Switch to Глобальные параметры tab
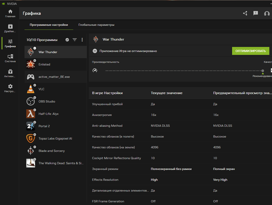This screenshot has height=205, width=272. click(96, 25)
